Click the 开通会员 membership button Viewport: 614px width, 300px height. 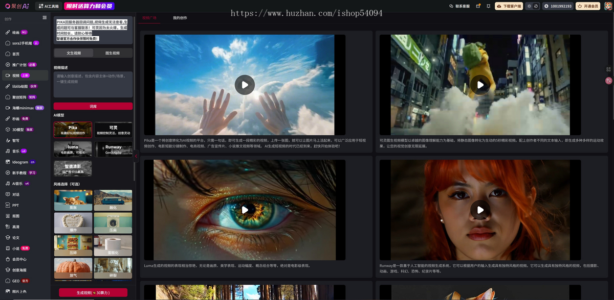(588, 6)
